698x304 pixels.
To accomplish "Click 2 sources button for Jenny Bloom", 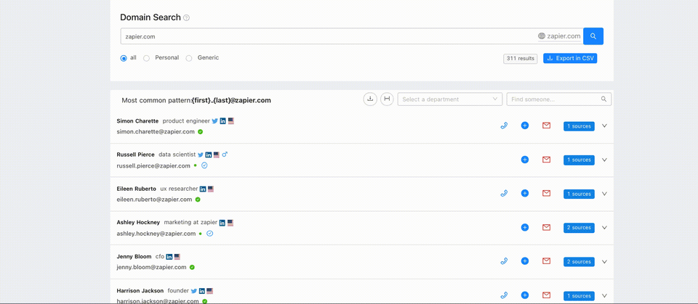I will click(579, 262).
